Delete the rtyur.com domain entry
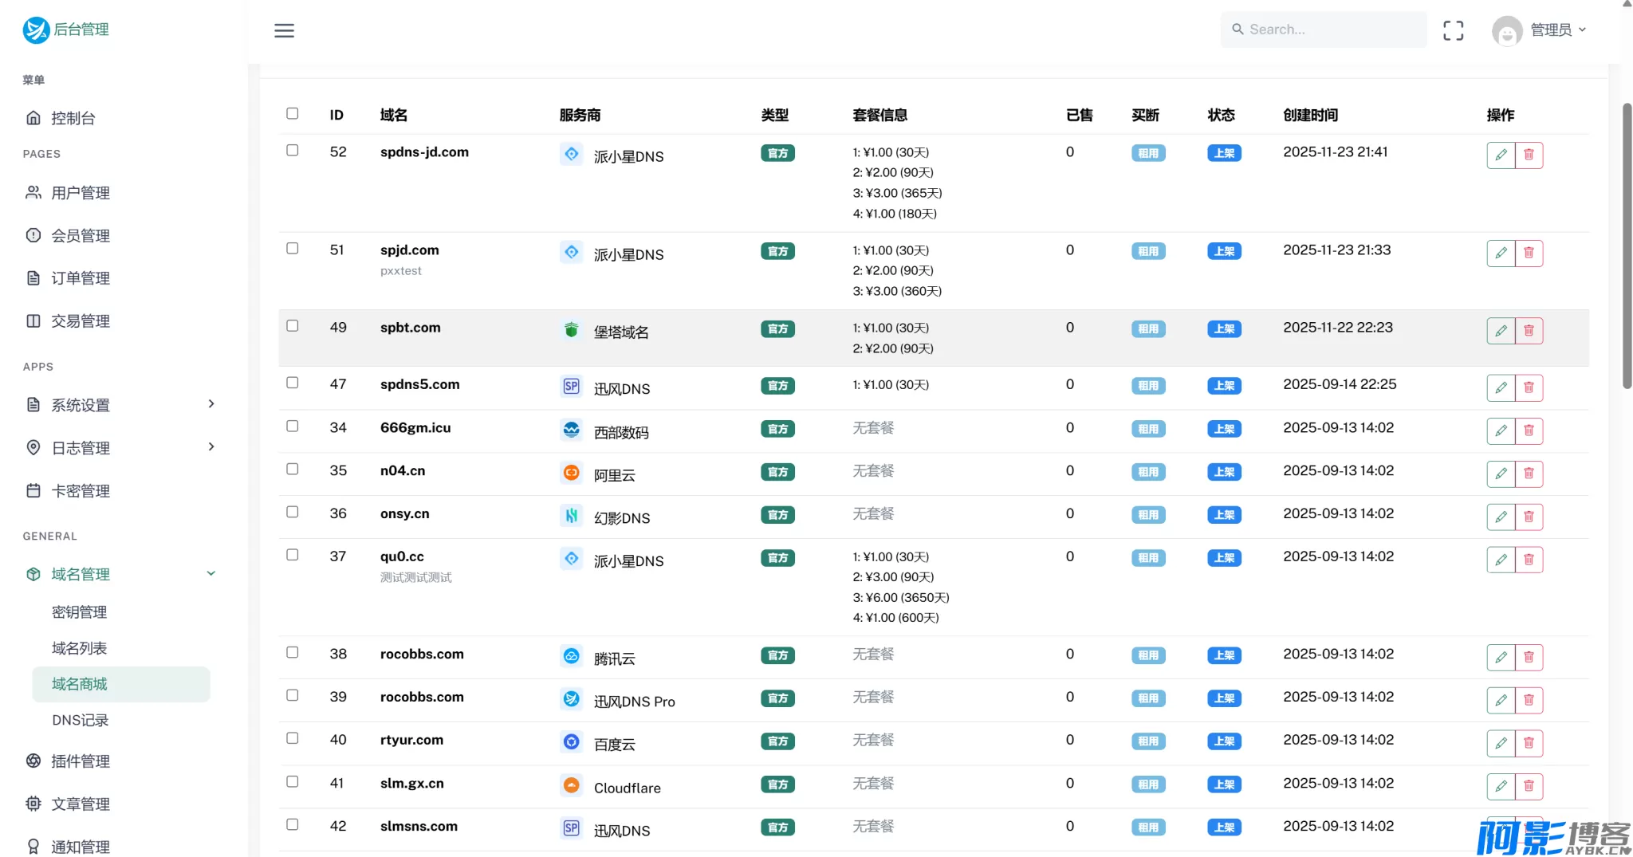The width and height of the screenshot is (1633, 857). click(x=1529, y=742)
